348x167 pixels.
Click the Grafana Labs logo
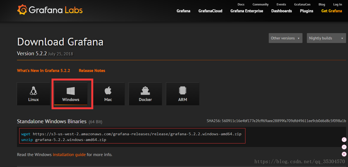pyautogui.click(x=50, y=10)
